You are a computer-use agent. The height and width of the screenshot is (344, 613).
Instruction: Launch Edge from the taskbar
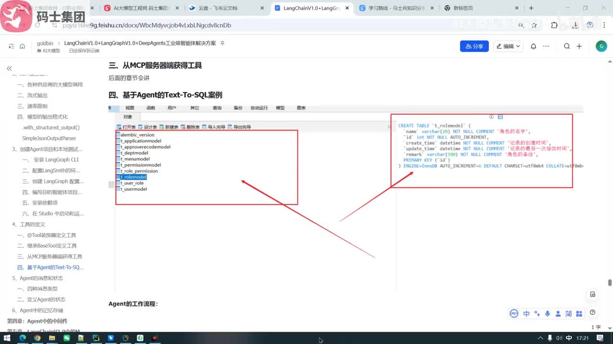pyautogui.click(x=23, y=338)
